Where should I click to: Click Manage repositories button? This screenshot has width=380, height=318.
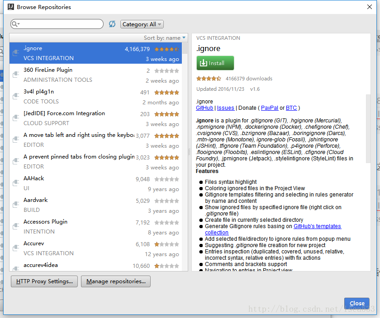click(116, 281)
